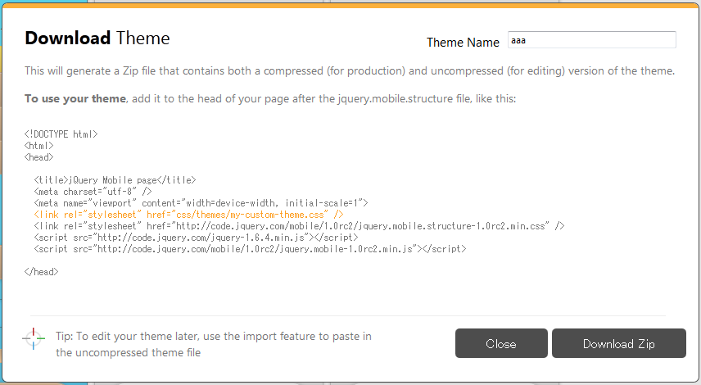701x385 pixels.
Task: Click the <!DOCTYPE html> code line
Action: point(61,134)
